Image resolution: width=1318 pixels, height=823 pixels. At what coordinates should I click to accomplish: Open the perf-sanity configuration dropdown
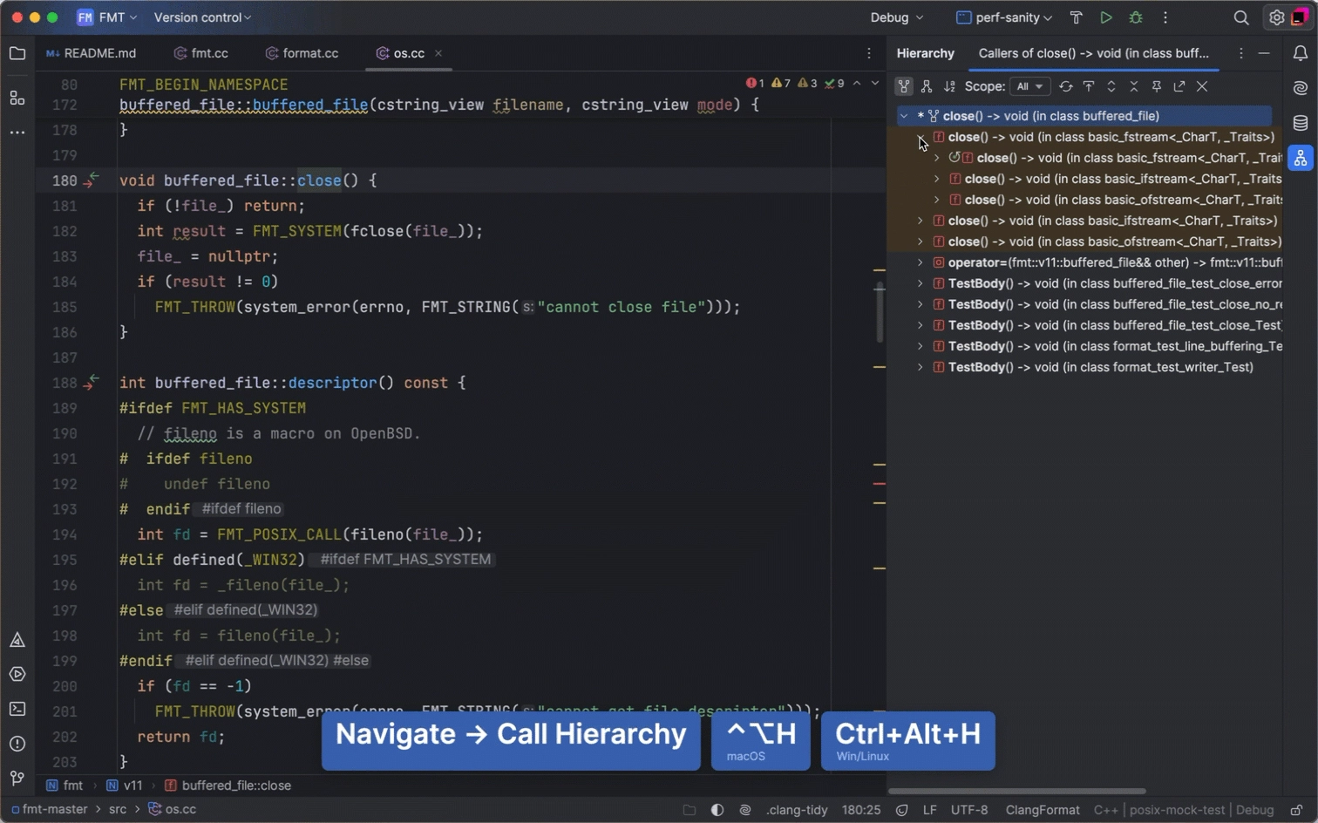click(x=1003, y=17)
